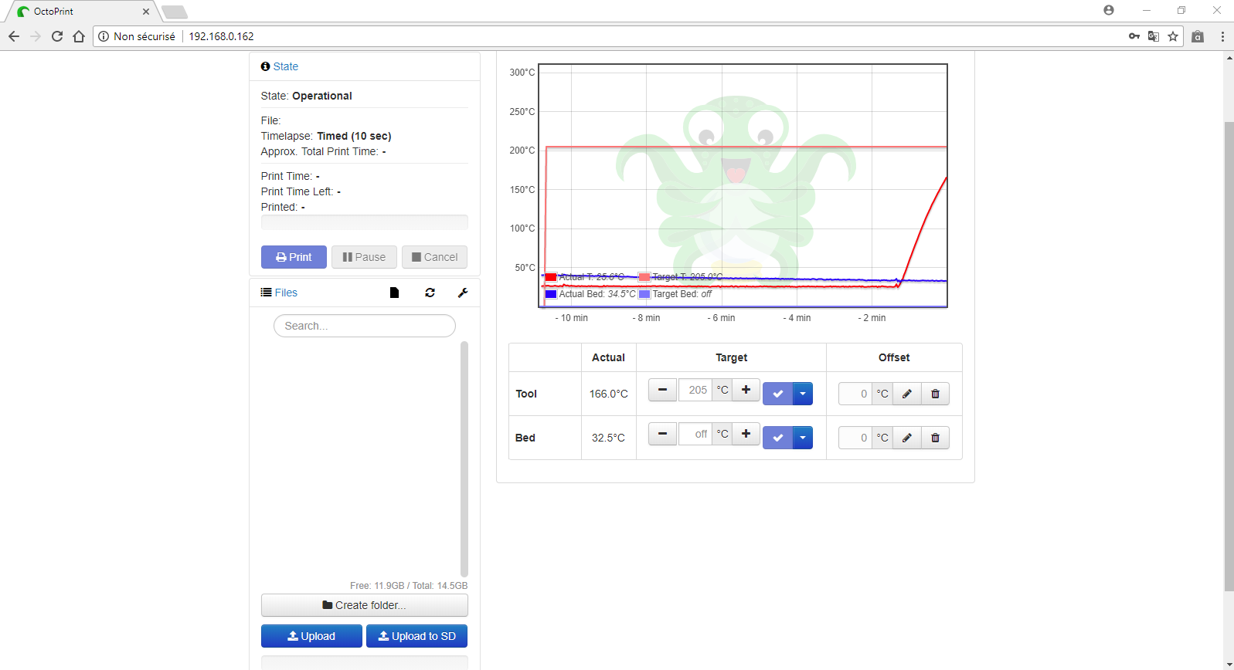The height and width of the screenshot is (670, 1234).
Task: Close the OctoPrint tab
Action: coord(146,12)
